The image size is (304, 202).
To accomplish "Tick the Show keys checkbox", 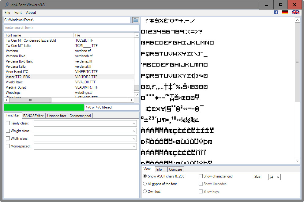I will (201, 192).
